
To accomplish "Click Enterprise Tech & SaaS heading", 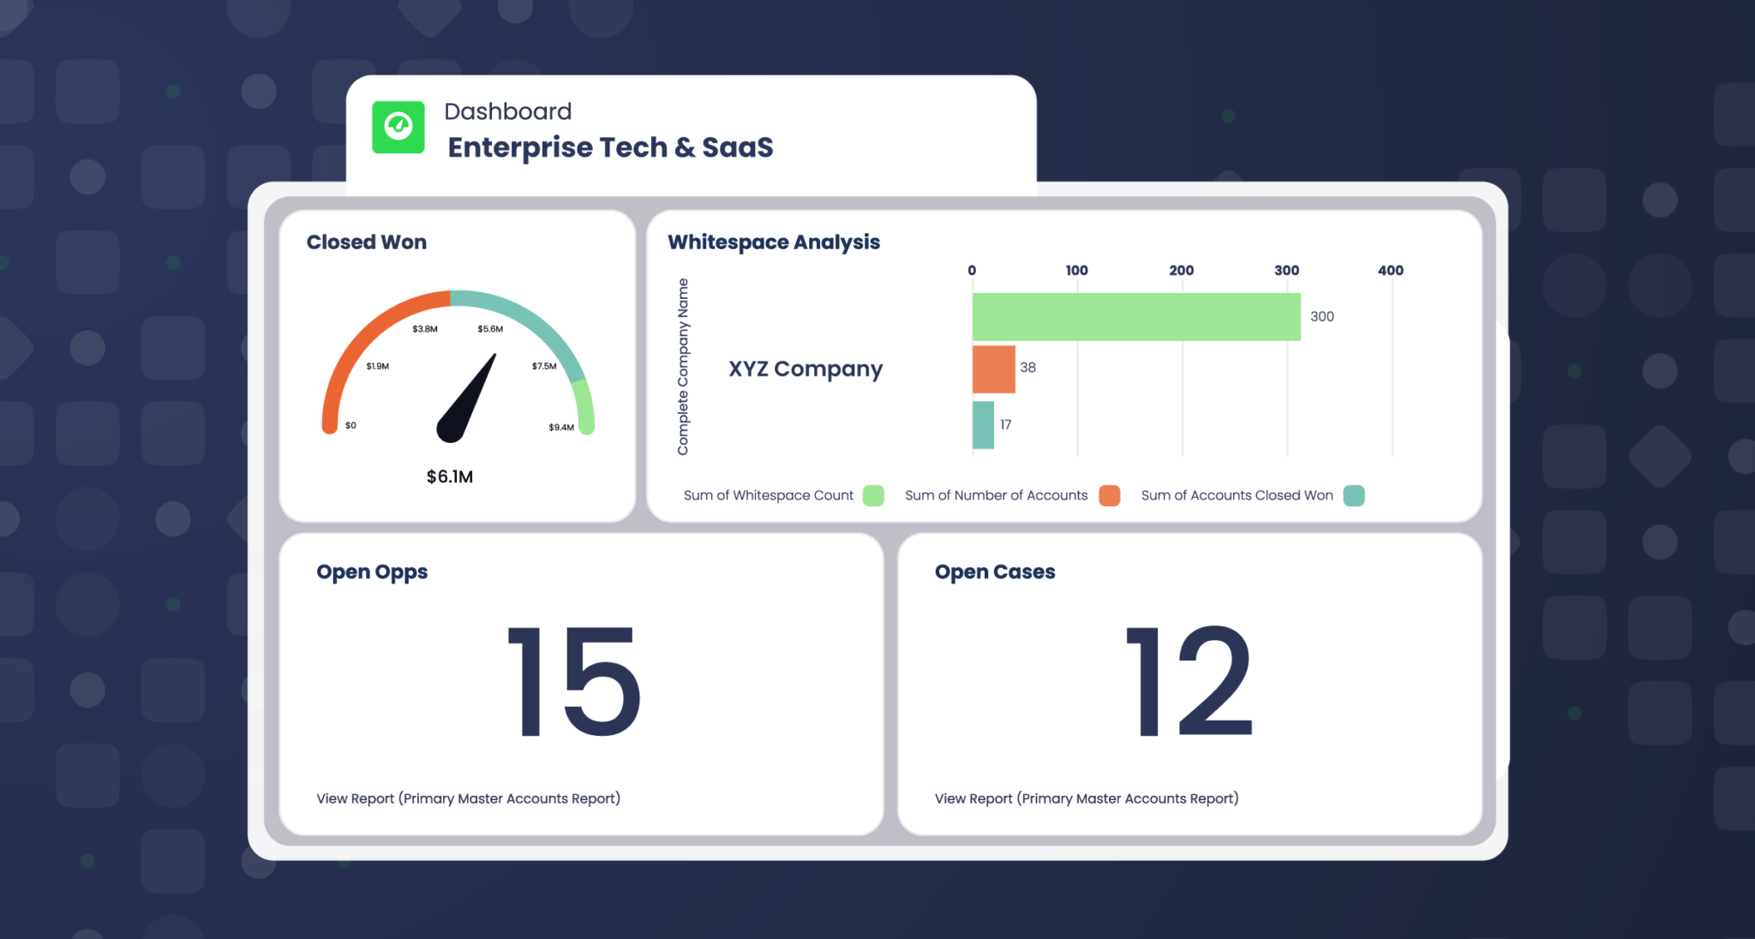I will pos(610,147).
